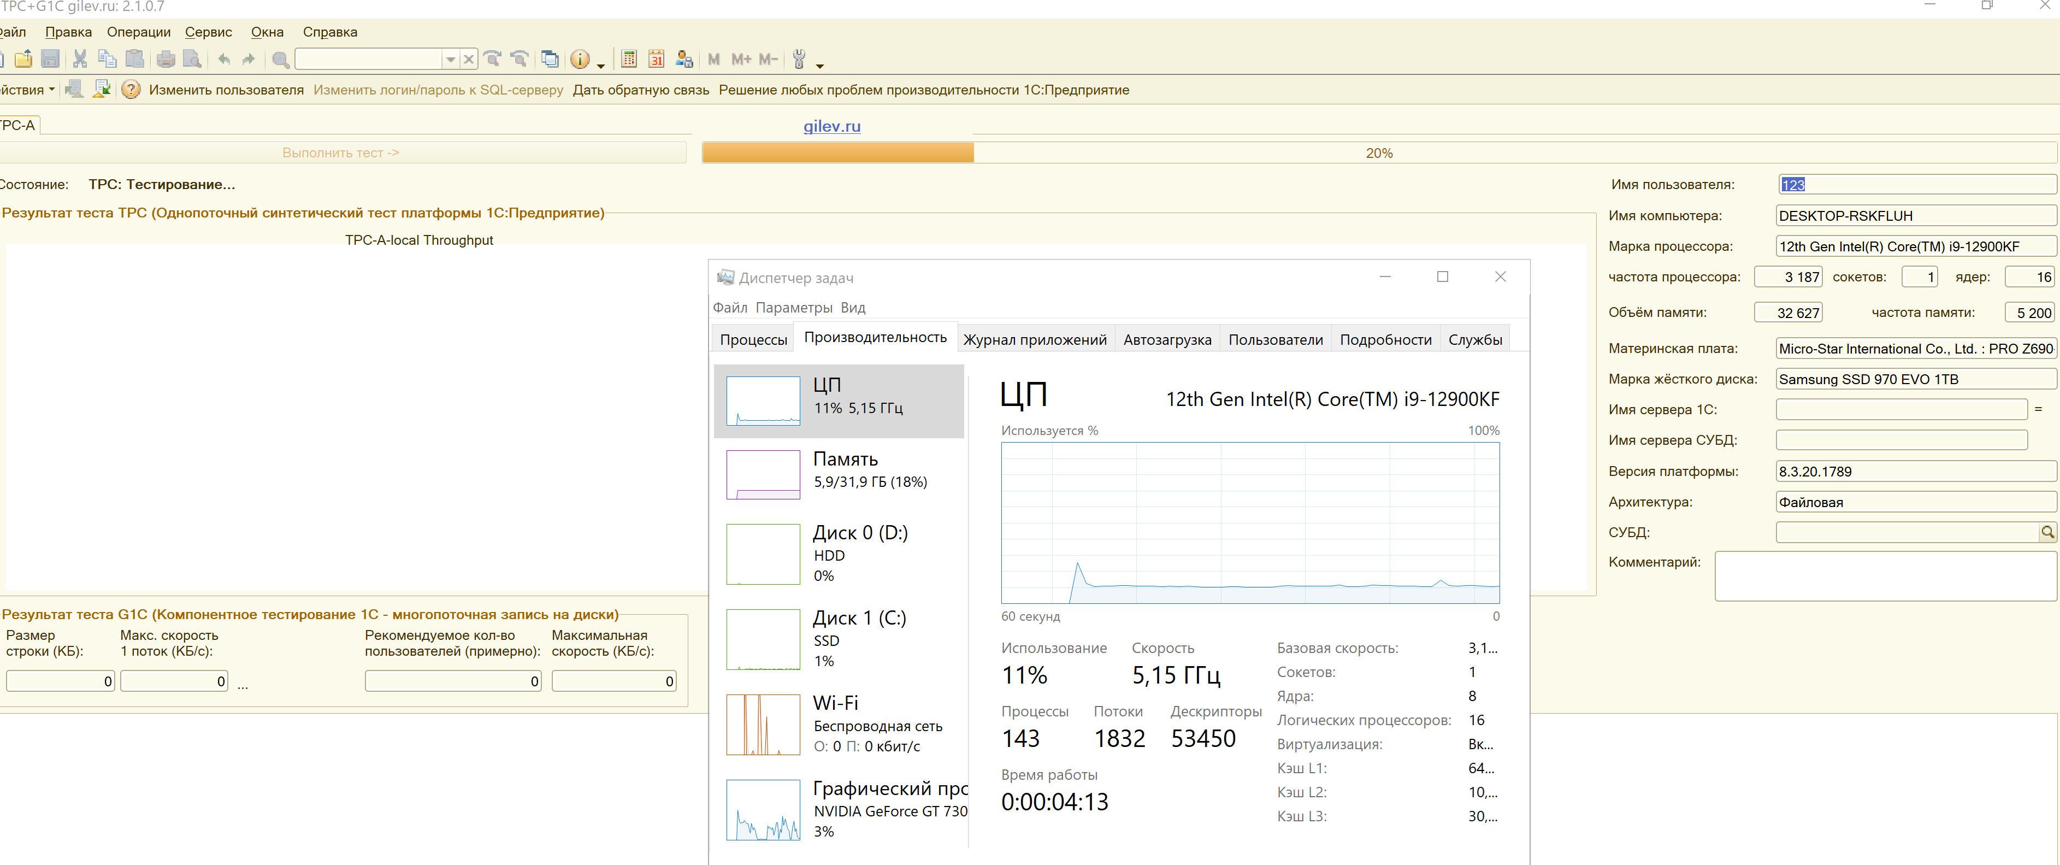
Task: Click the M+ memory button
Action: (x=741, y=59)
